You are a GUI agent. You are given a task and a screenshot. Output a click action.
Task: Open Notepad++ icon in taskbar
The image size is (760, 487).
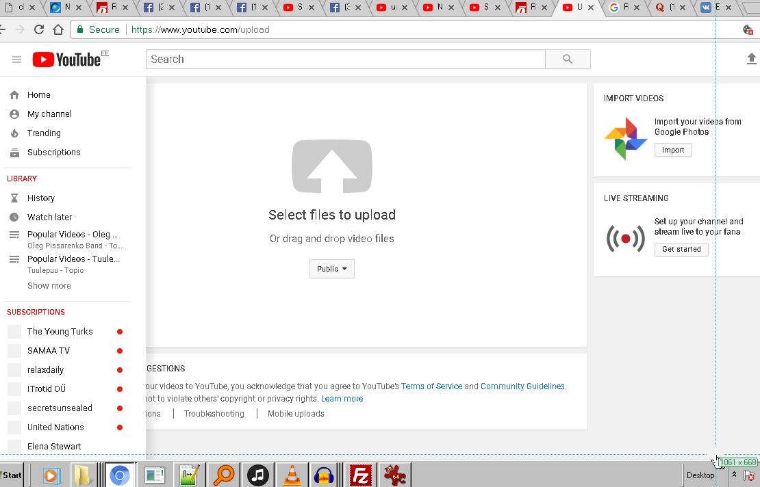pyautogui.click(x=189, y=475)
